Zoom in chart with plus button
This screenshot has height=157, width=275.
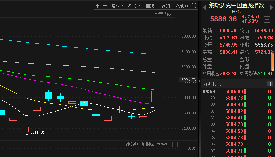tap(97, 6)
